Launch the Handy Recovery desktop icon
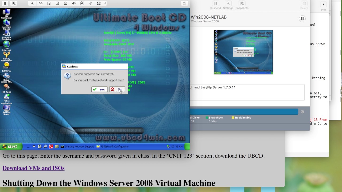Viewport: 342px width, 192px height. (6, 57)
